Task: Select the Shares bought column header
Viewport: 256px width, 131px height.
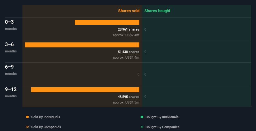Action: (x=157, y=11)
